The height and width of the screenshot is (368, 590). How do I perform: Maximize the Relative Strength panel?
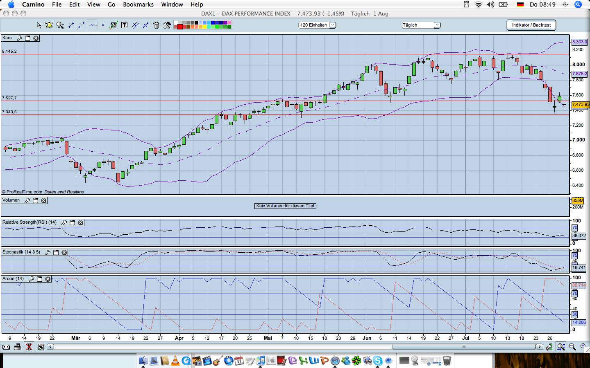tap(73, 223)
